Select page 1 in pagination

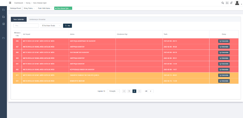coord(129,91)
